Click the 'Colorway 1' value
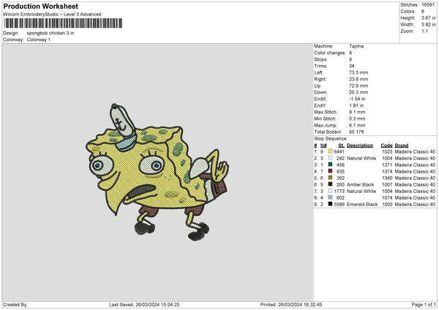439x310 pixels. coord(39,39)
